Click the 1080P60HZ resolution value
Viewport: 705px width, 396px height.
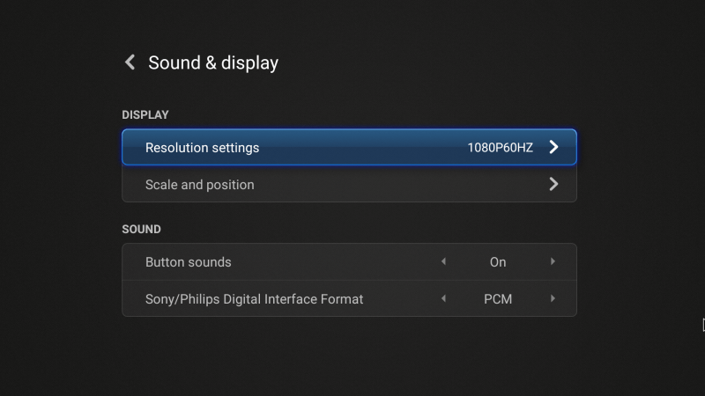[500, 148]
